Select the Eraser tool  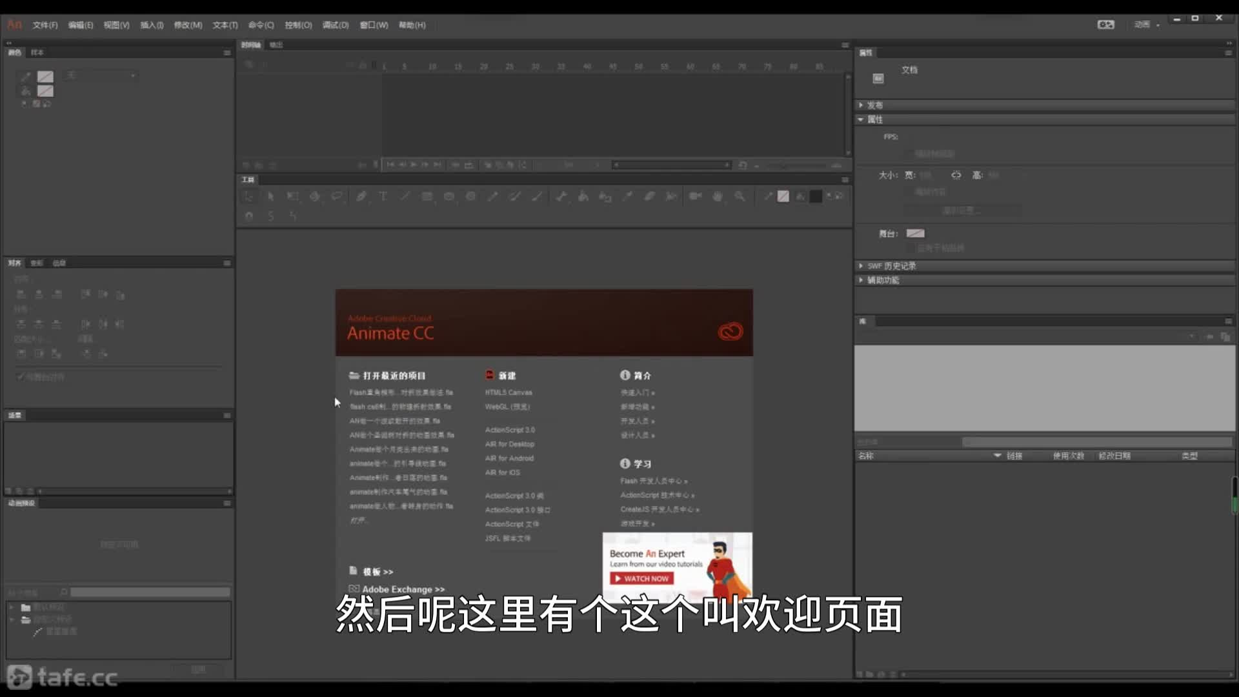(649, 196)
